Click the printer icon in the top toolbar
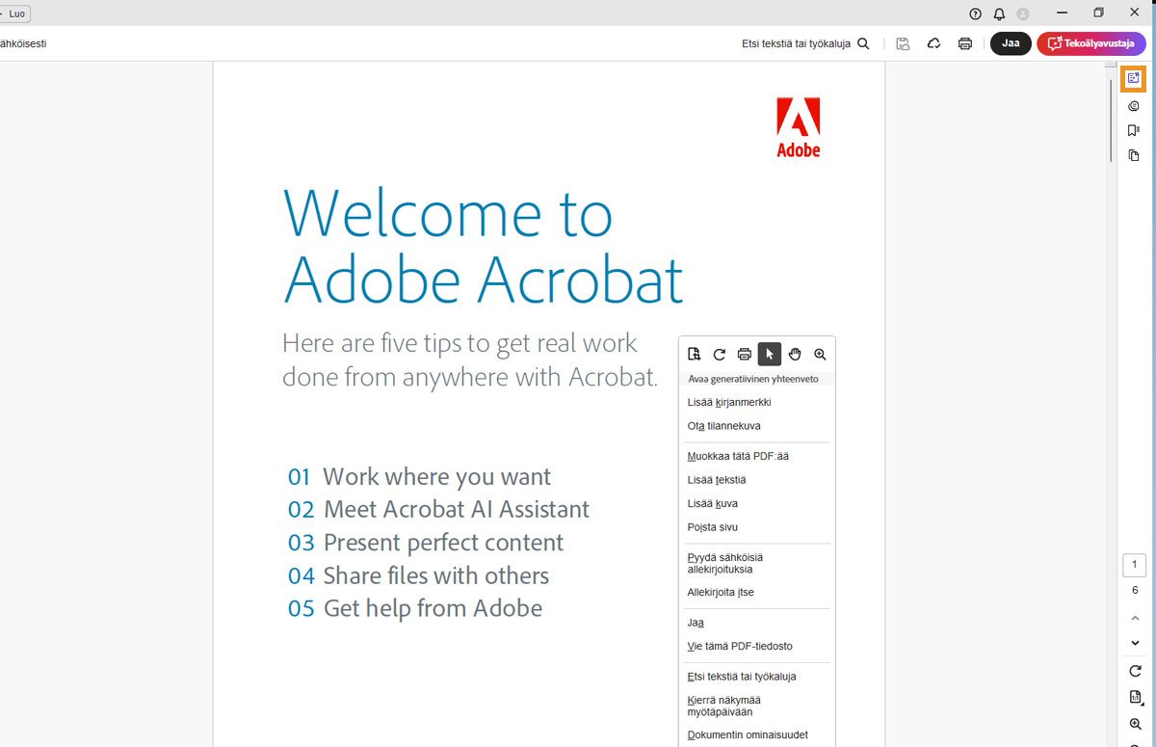1156x747 pixels. tap(964, 43)
